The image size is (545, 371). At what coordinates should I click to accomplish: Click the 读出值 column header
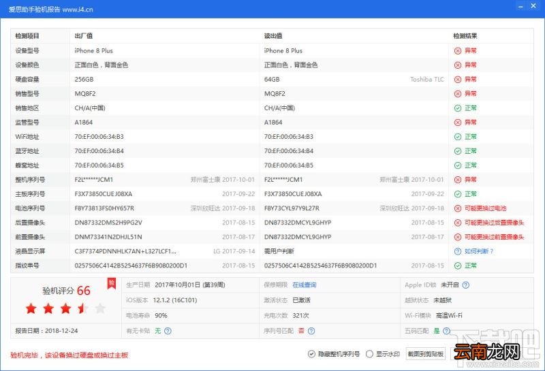tap(273, 36)
